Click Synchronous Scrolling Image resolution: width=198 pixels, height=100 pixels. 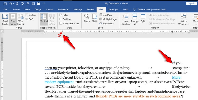click(x=162, y=19)
